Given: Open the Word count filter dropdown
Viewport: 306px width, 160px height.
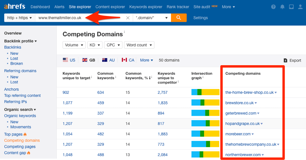Looking at the screenshot, I should click(x=139, y=45).
